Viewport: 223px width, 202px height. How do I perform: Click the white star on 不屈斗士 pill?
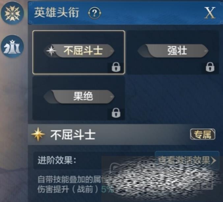[x=51, y=51]
